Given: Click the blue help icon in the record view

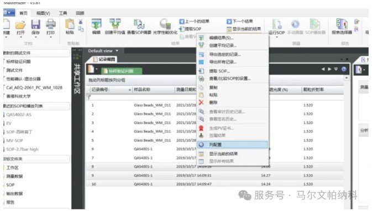Looking at the screenshot, I should 344,69.
